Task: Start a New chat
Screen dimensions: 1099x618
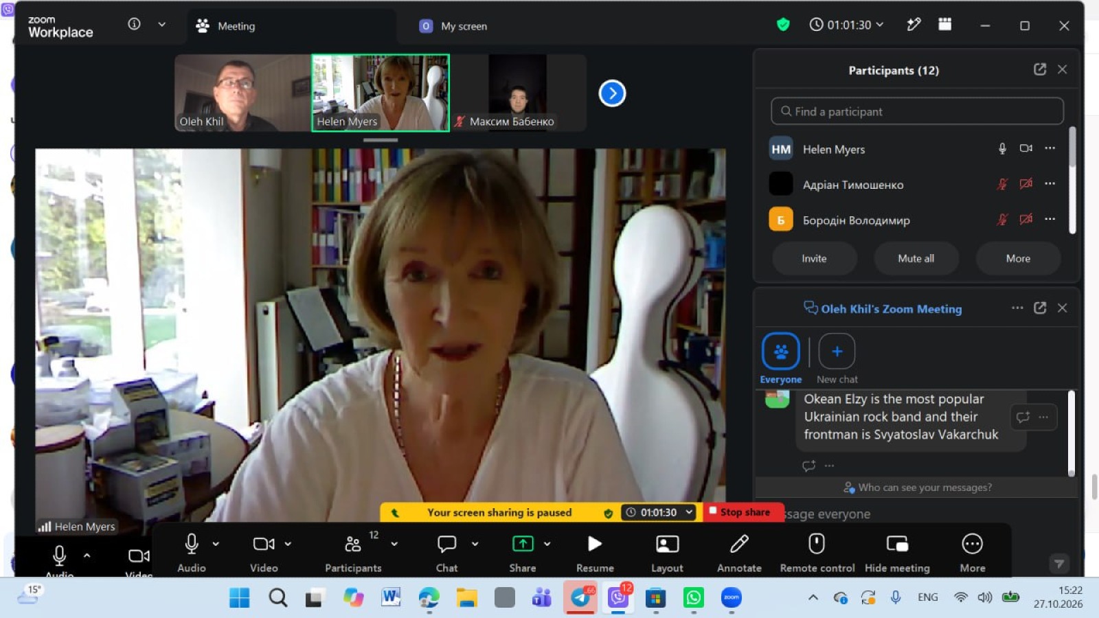Action: tap(837, 359)
